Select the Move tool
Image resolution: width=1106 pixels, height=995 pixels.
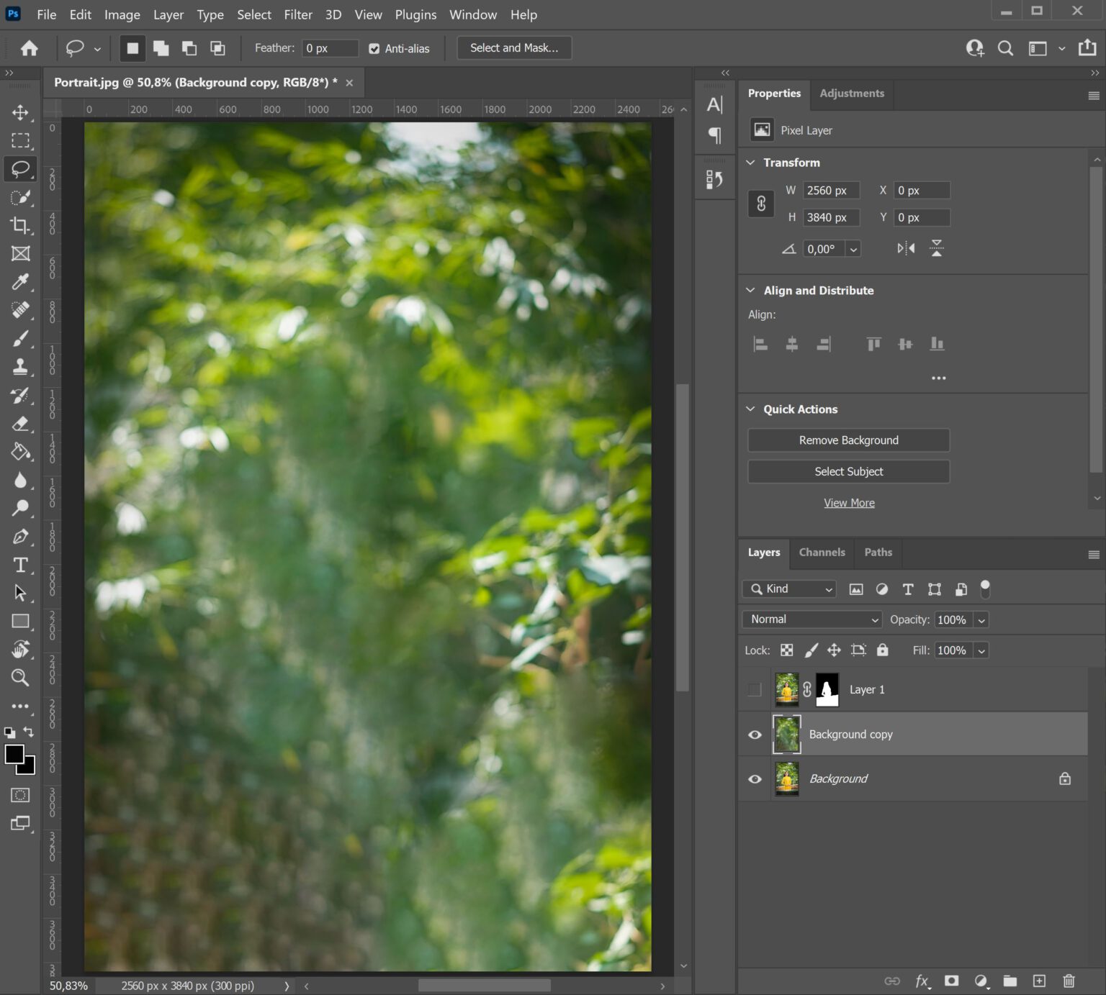coord(20,113)
